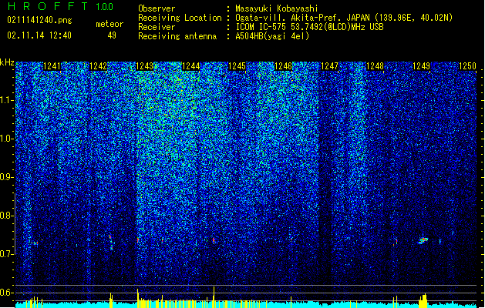This screenshot has width=485, height=308.
Task: Click the date stamp 02.11.14 12:40
Action: [39, 35]
